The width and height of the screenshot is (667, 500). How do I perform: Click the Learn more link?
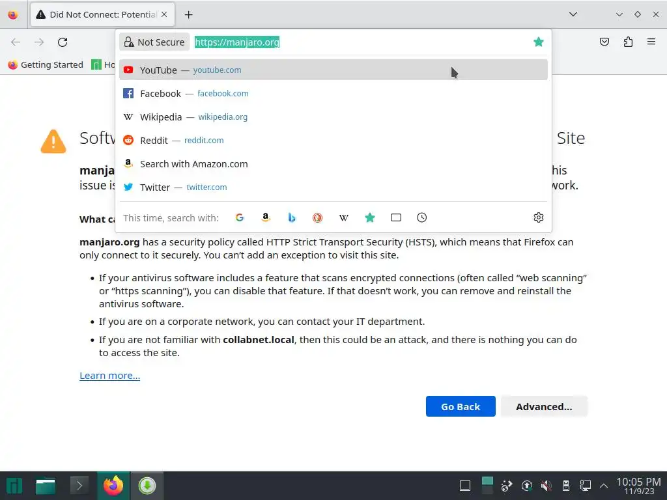[109, 376]
